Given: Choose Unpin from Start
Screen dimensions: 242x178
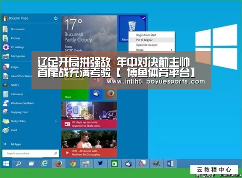Looking at the screenshot, I should 146,35.
